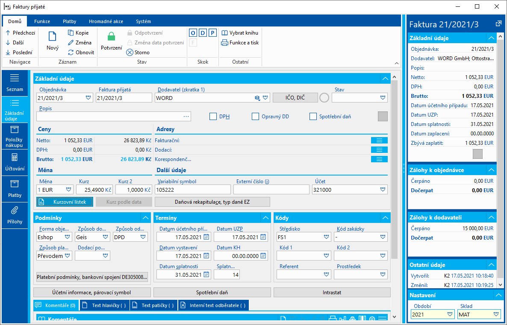Viewport: 507px width, 325px height.
Task: Create a new record with Nový icon
Action: click(53, 36)
